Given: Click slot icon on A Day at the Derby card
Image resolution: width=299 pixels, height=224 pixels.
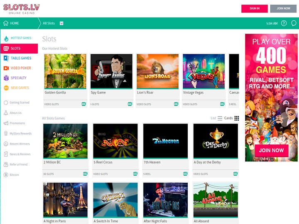Looking at the screenshot, I should [x=235, y=174].
